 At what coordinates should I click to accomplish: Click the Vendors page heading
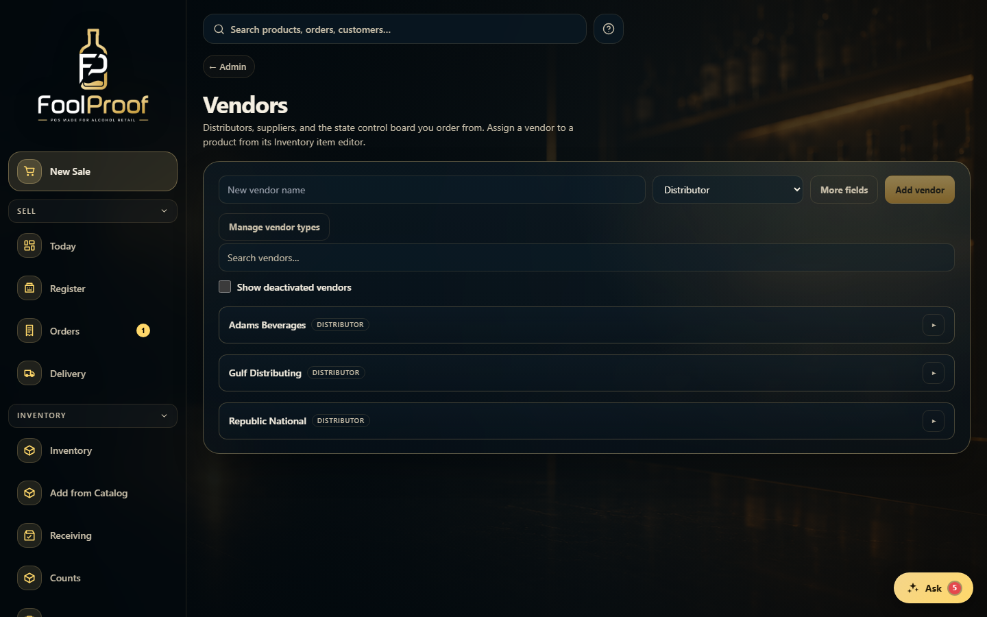pos(245,105)
